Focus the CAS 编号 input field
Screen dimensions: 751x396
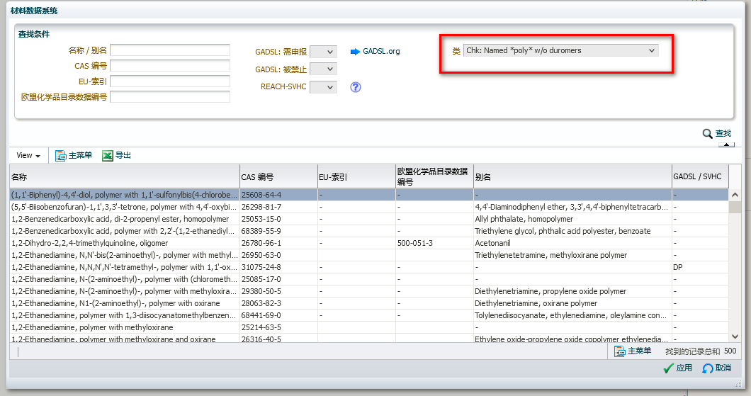(170, 66)
